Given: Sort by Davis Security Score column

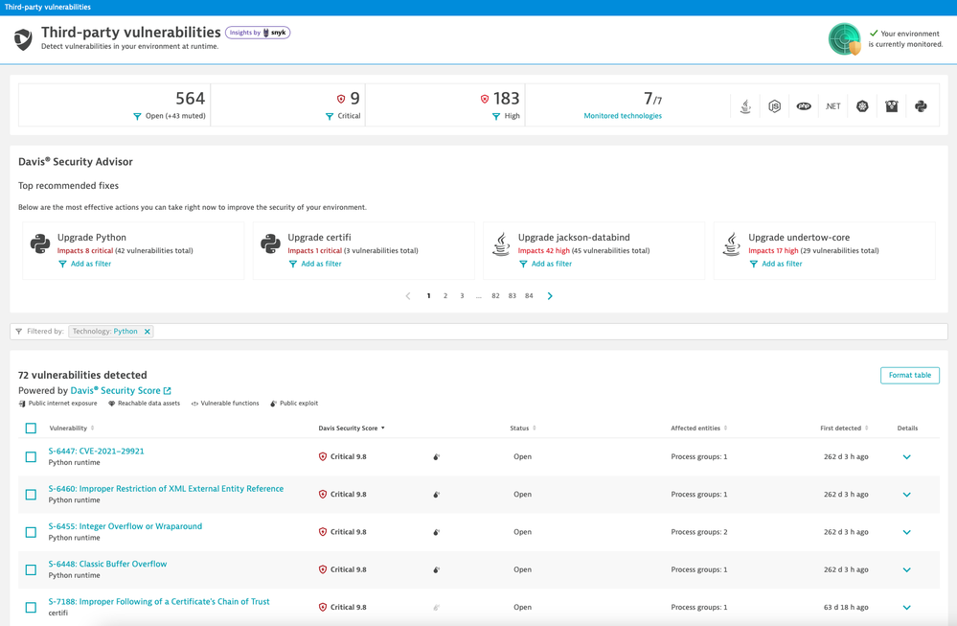Looking at the screenshot, I should click(x=351, y=429).
